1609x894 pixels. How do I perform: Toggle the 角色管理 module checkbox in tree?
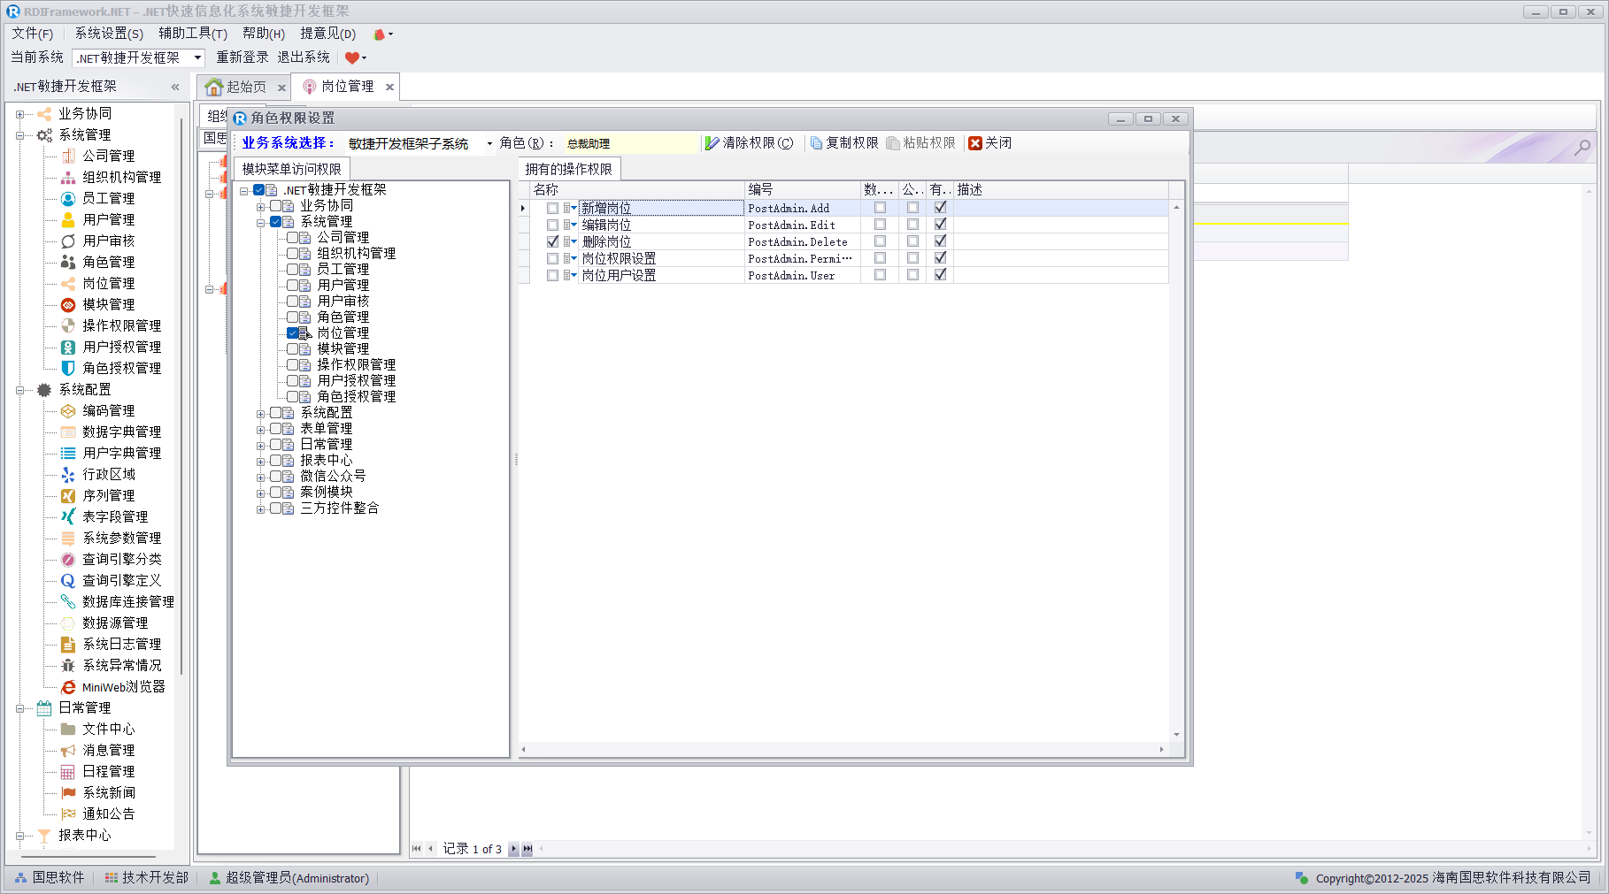point(293,317)
